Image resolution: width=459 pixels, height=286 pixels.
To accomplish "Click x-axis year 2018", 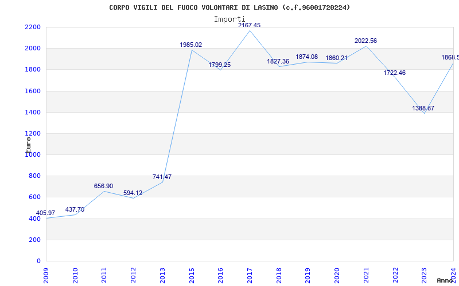I will click(279, 276).
